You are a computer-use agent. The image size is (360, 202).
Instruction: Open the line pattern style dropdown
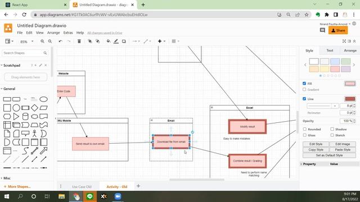322,106
